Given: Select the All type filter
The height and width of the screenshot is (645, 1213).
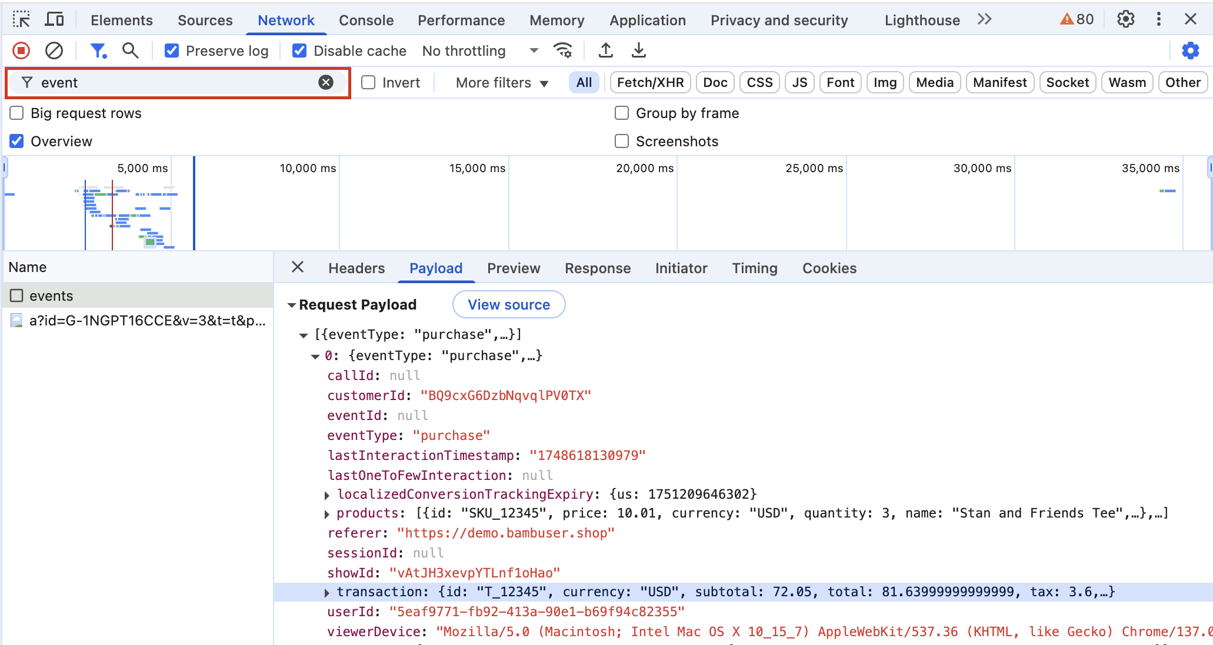Looking at the screenshot, I should [x=584, y=82].
